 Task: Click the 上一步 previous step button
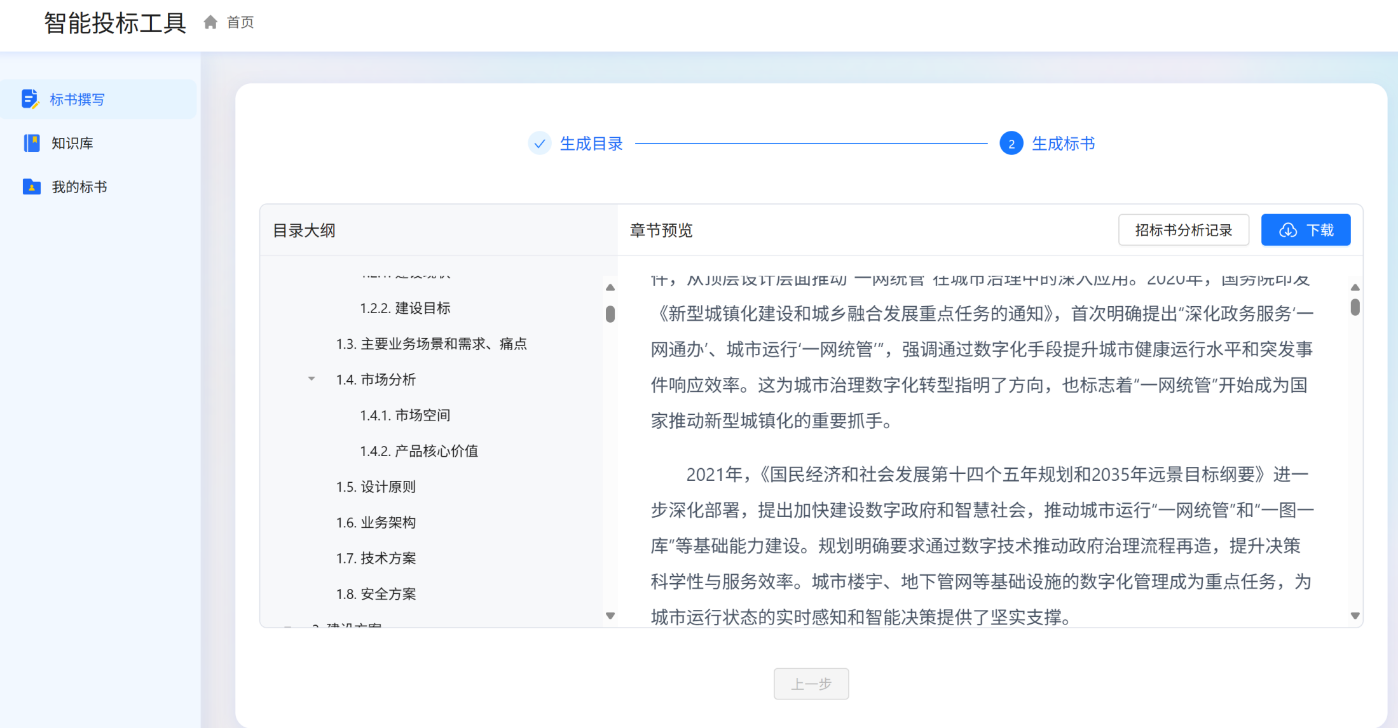point(811,684)
